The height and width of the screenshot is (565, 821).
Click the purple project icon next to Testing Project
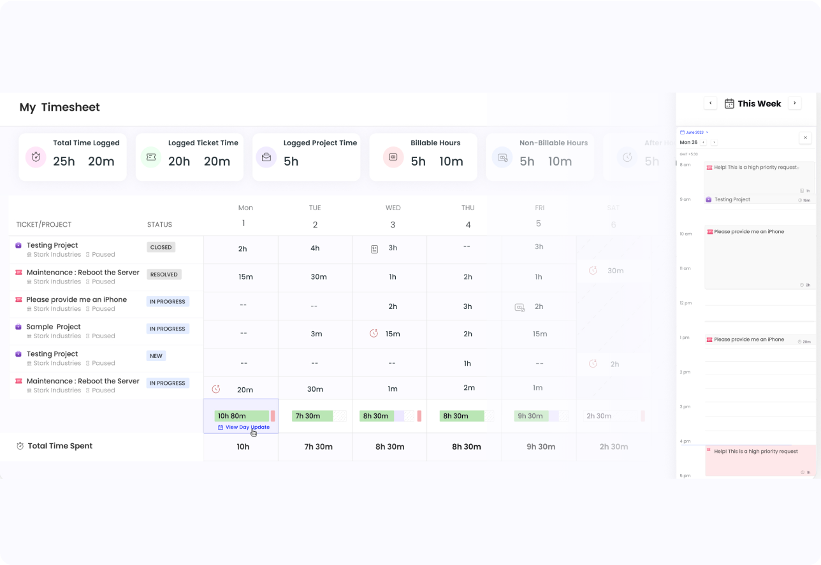(x=18, y=245)
